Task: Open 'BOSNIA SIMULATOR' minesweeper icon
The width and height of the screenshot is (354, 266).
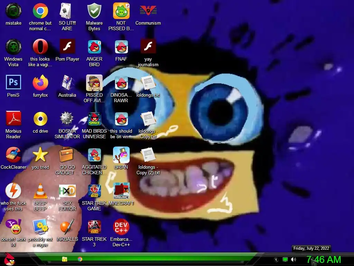Action: pyautogui.click(x=67, y=119)
